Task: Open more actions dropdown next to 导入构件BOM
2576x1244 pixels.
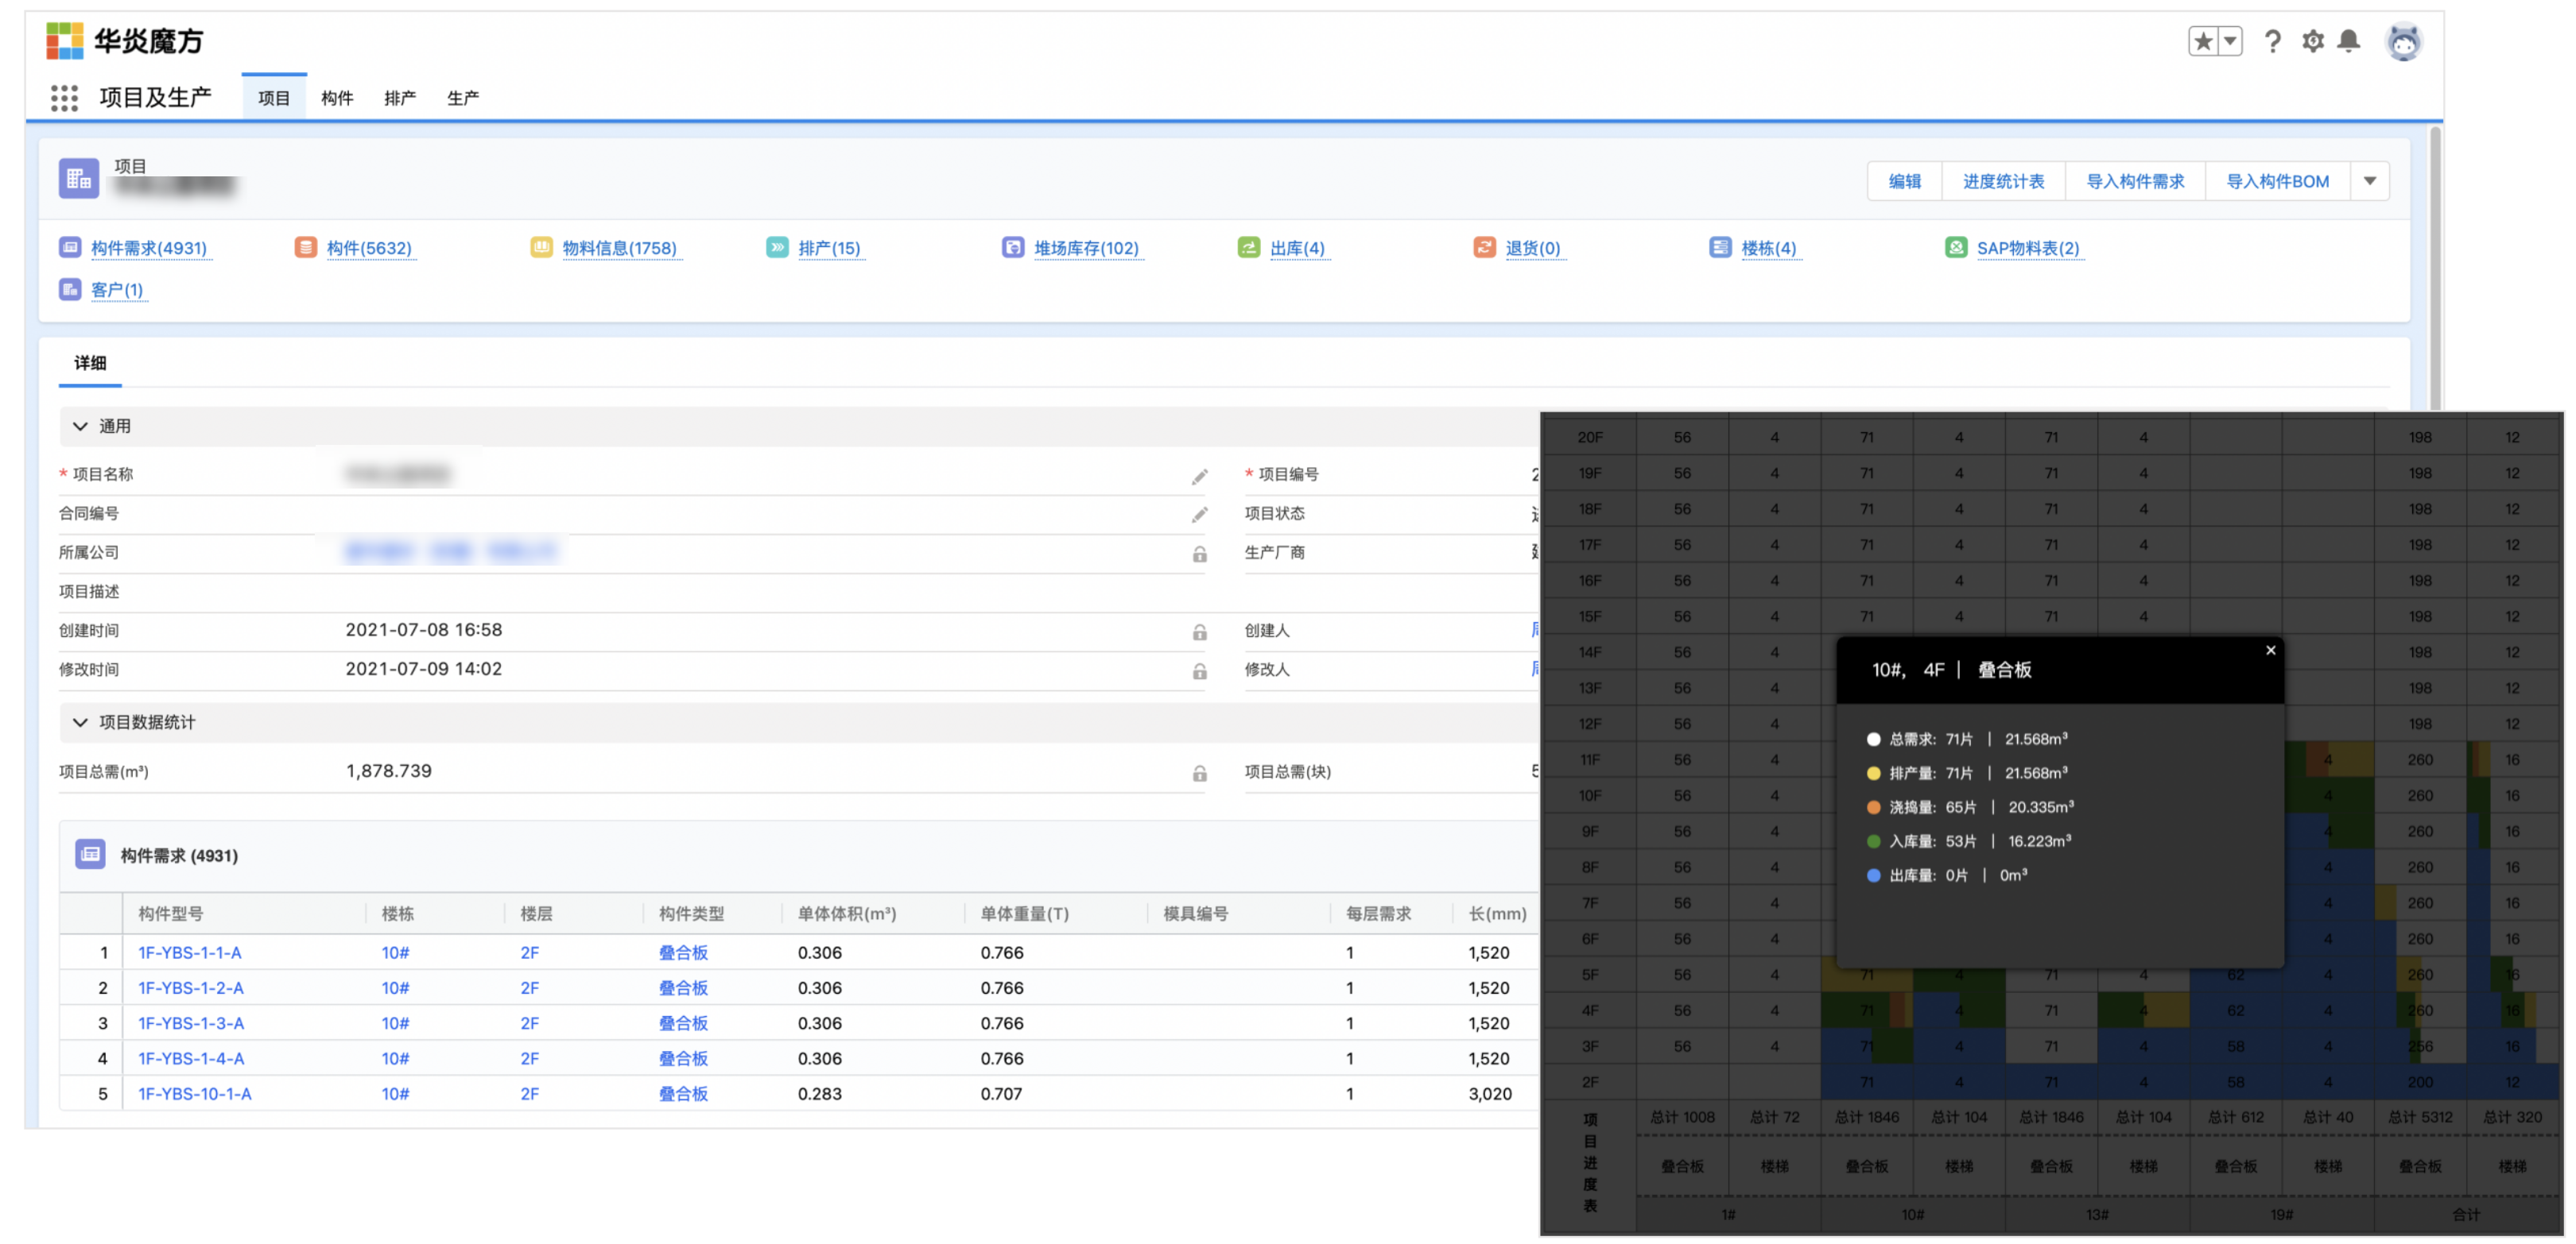Action: [x=2370, y=181]
